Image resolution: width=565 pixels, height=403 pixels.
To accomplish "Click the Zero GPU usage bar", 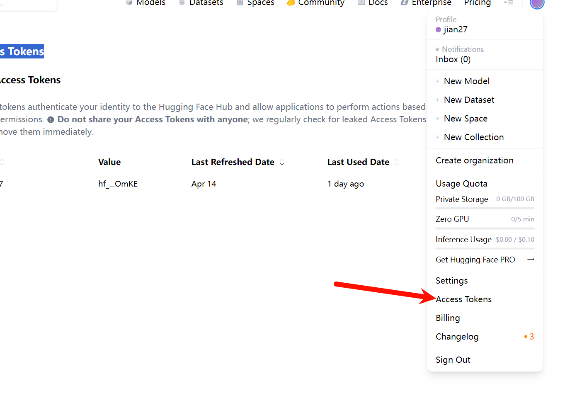I will point(485,228).
